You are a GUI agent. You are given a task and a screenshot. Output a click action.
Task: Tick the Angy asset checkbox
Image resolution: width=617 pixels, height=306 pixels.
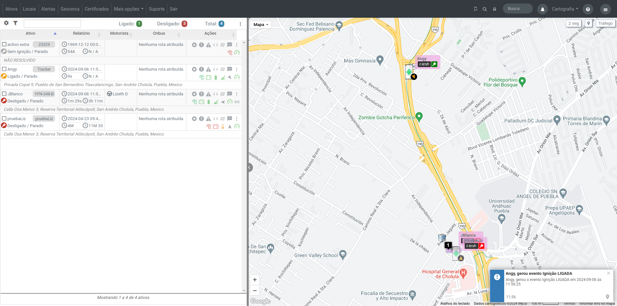pyautogui.click(x=4, y=69)
